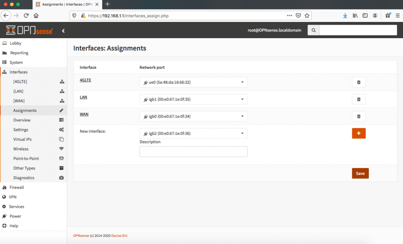The height and width of the screenshot is (244, 403).
Task: Click the search magnifier in the top bar
Action: pyautogui.click(x=313, y=30)
